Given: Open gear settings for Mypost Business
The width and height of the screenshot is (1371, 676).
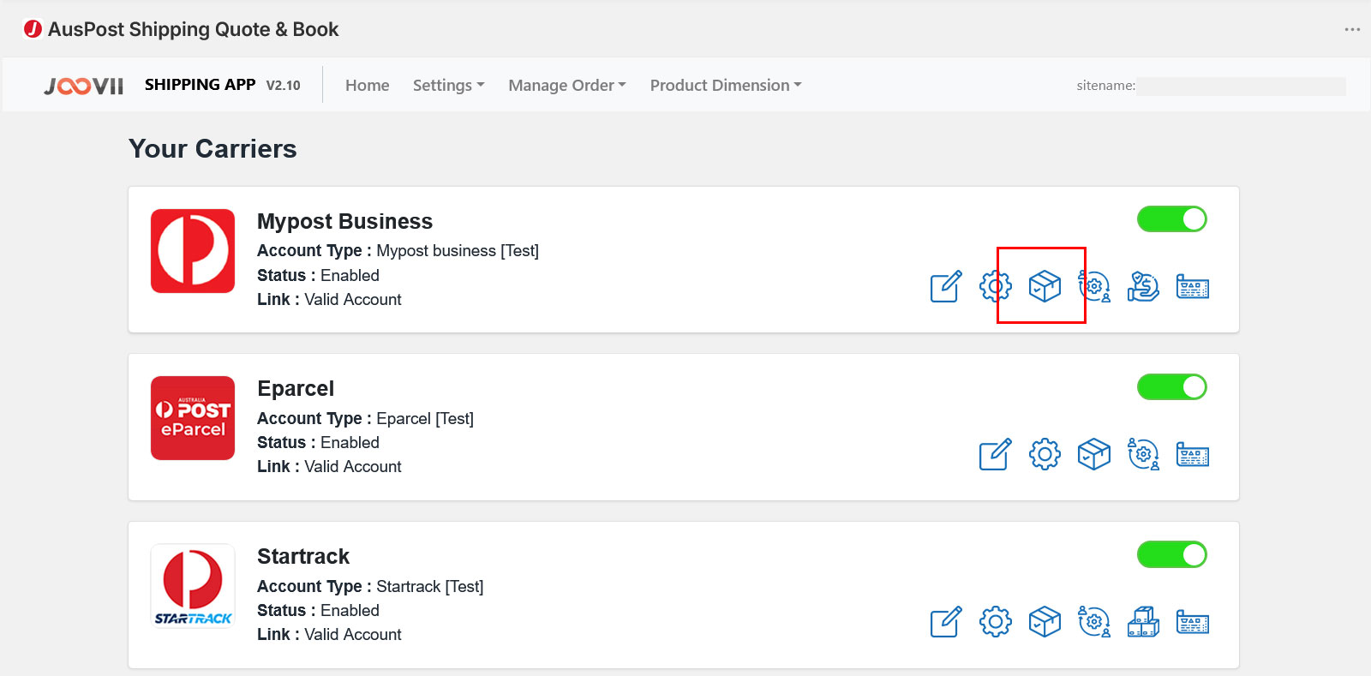Looking at the screenshot, I should coord(996,286).
